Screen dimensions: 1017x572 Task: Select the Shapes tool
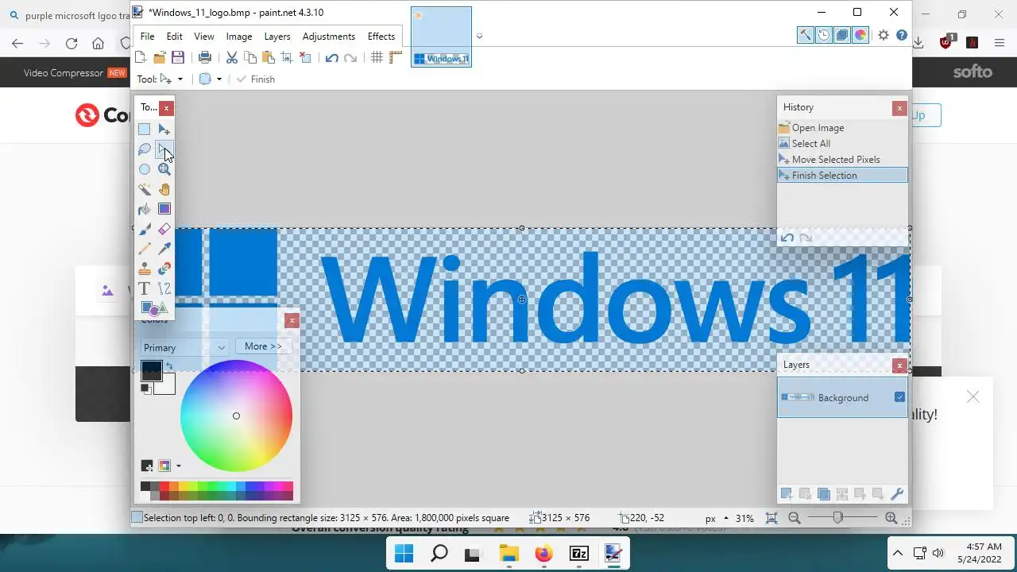pos(153,308)
